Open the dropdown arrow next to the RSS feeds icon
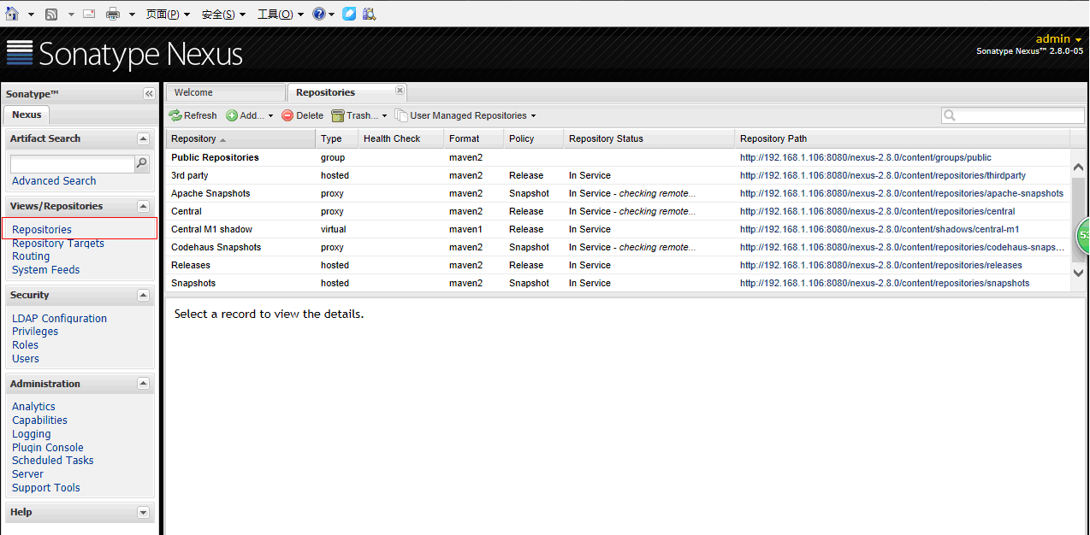This screenshot has height=535, width=1090. click(x=71, y=15)
